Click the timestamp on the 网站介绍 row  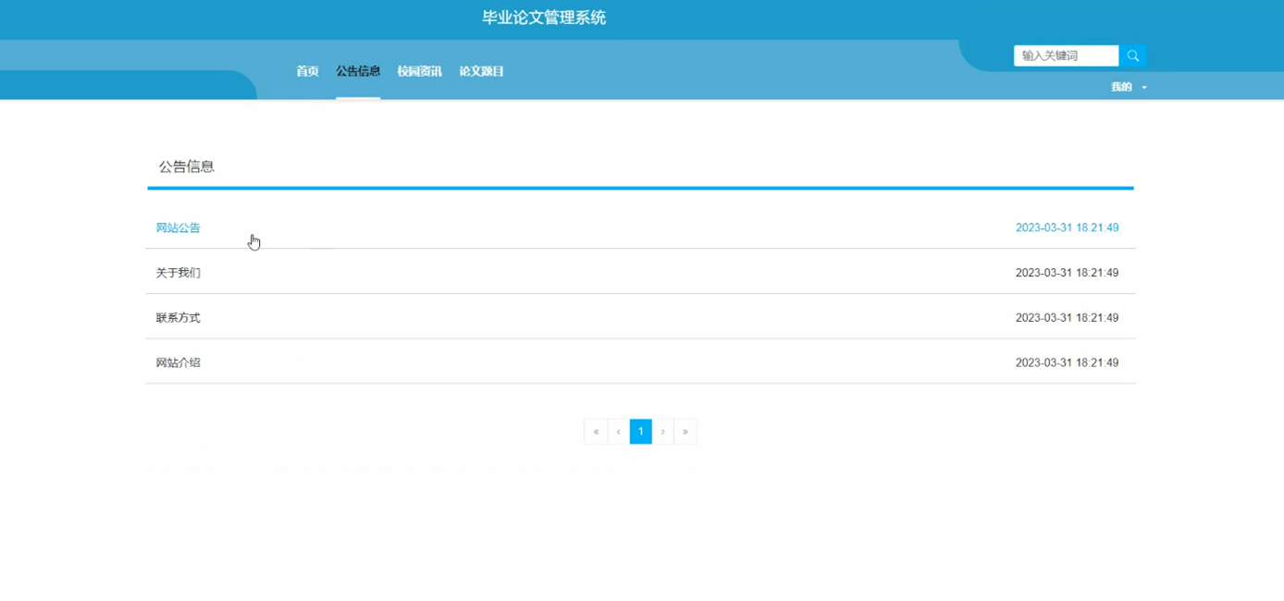pos(1067,362)
